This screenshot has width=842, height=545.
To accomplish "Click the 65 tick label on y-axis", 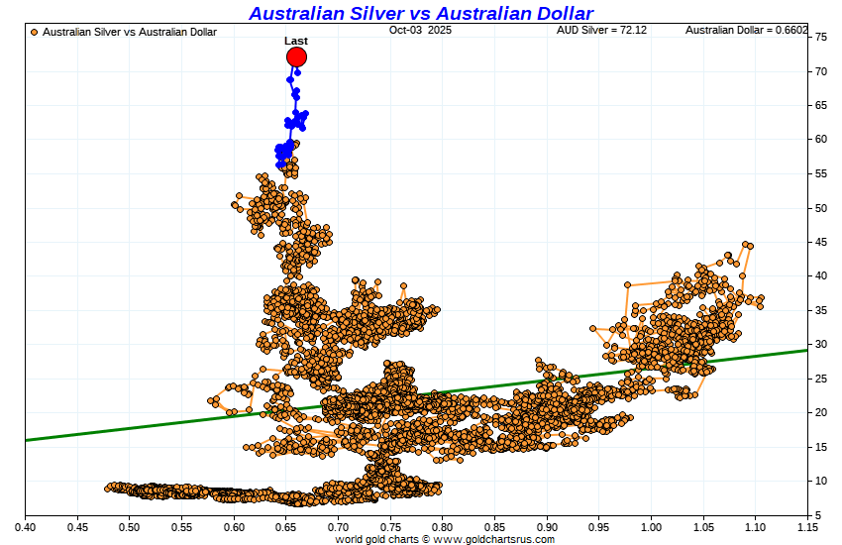I will (821, 105).
